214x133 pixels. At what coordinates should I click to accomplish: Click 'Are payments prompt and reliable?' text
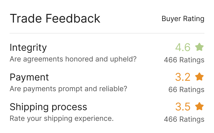[x=69, y=89]
